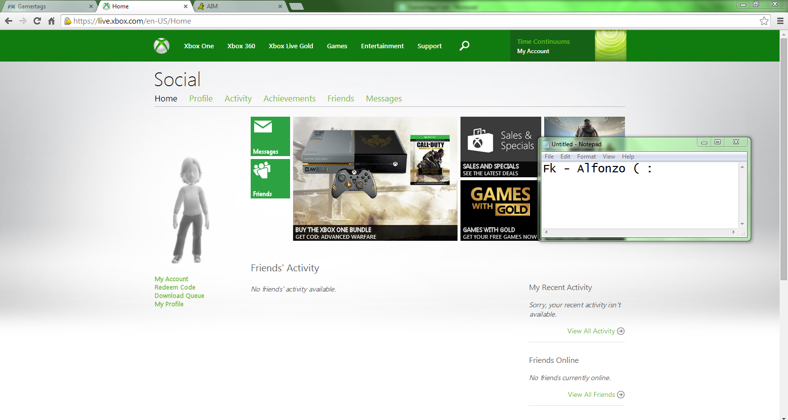The image size is (788, 420).
Task: Open the Chrome hamburger menu
Action: [780, 21]
